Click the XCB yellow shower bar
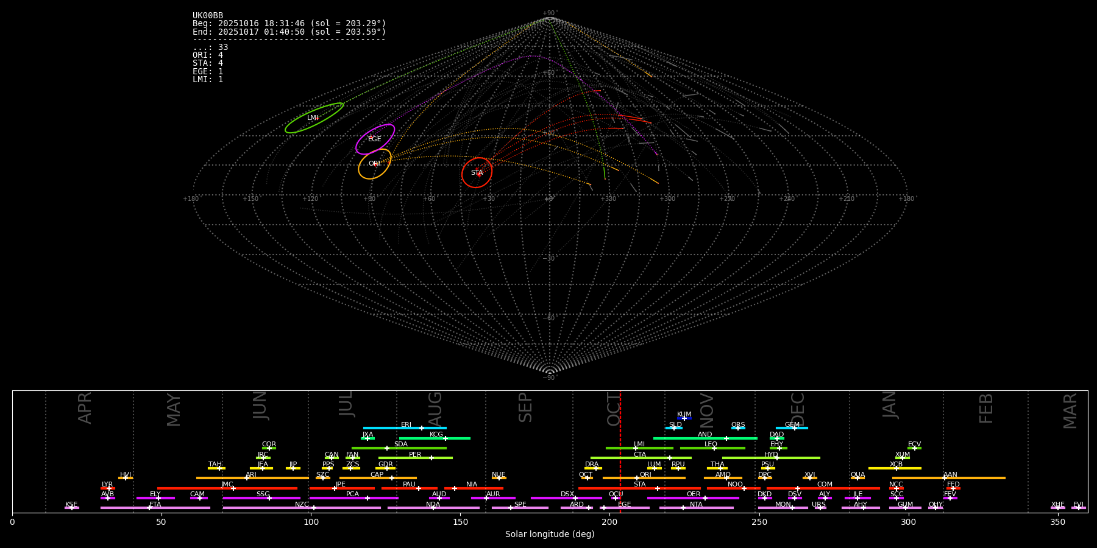1097x548 pixels. click(x=895, y=468)
